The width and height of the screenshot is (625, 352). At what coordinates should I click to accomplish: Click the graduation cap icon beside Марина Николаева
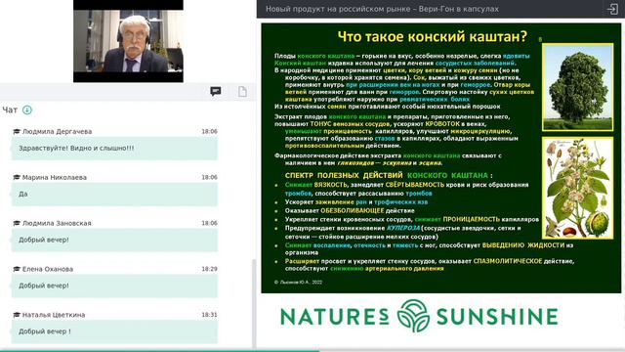(17, 177)
